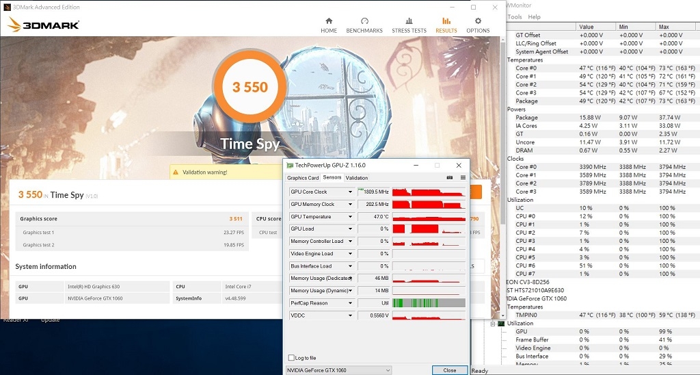Go to the 3DMark HOME page
The image size is (700, 375).
point(329,25)
